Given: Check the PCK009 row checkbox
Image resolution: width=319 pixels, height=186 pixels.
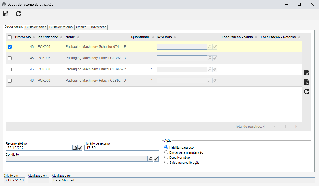Looking at the screenshot, I should point(10,81).
